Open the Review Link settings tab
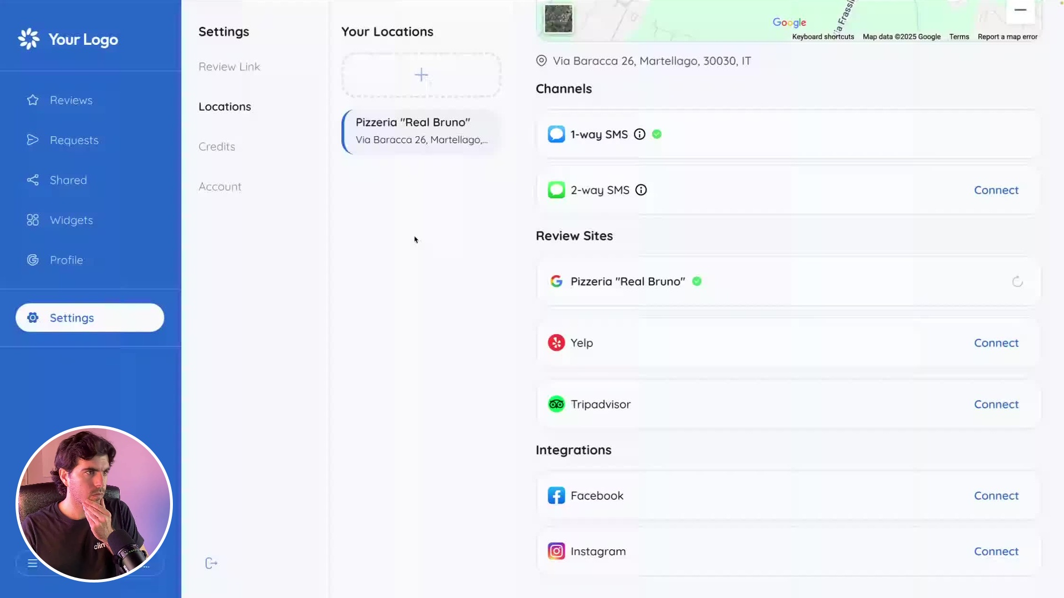The height and width of the screenshot is (598, 1064). [x=229, y=66]
